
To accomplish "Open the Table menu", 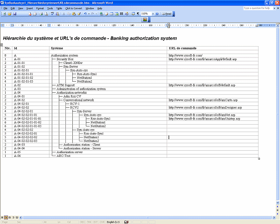I will click(59, 8).
